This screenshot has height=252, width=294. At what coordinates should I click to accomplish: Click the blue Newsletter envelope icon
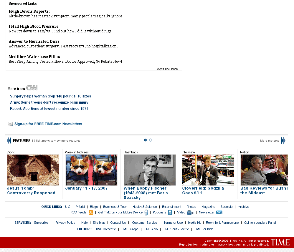[x=219, y=212]
